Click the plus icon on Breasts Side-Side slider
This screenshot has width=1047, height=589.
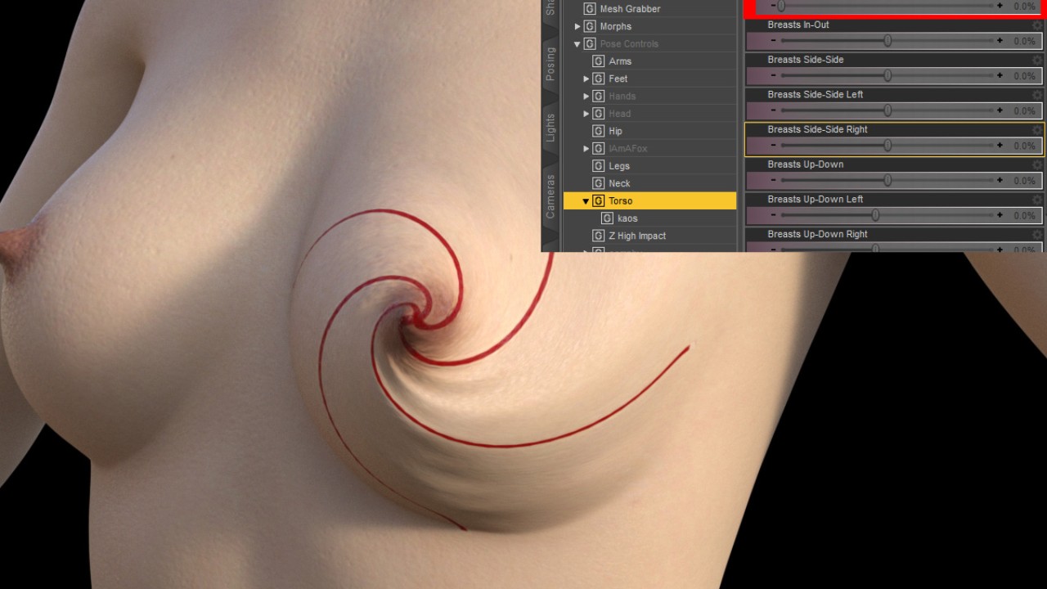pyautogui.click(x=1000, y=75)
